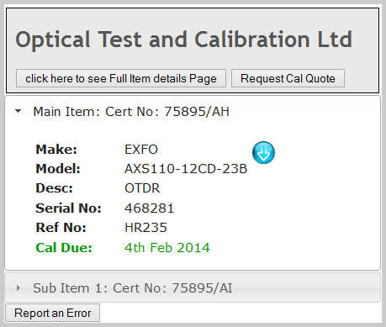This screenshot has height=327, width=386.
Task: Click the Serial No: label
Action: pyautogui.click(x=68, y=208)
